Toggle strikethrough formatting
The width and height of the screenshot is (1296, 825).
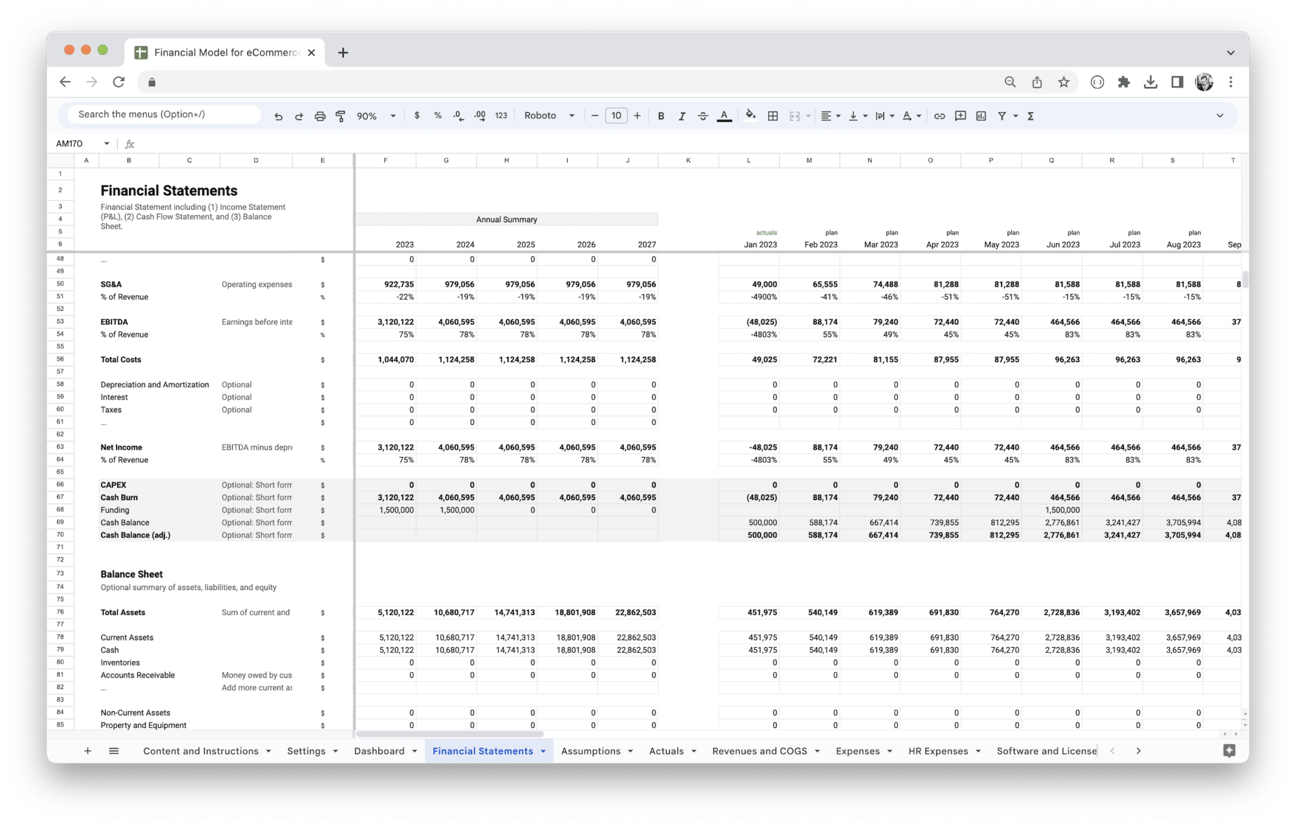pos(703,115)
